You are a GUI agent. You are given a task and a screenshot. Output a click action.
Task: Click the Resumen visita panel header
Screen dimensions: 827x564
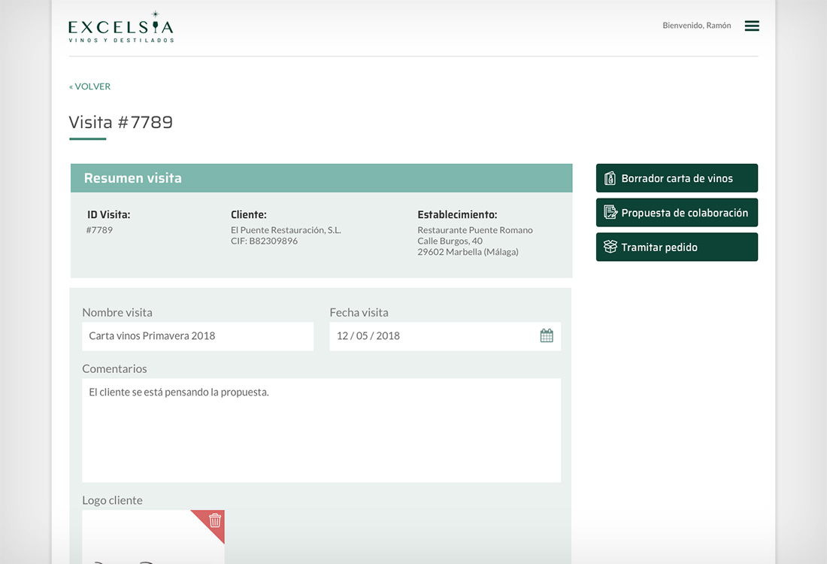click(321, 178)
